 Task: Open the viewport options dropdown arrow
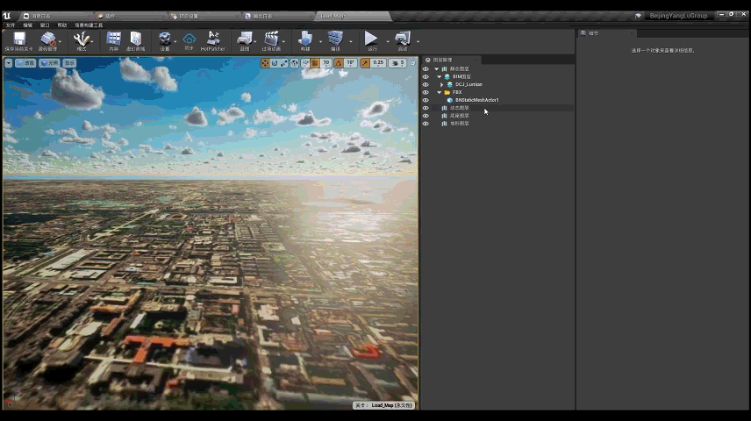pos(8,63)
